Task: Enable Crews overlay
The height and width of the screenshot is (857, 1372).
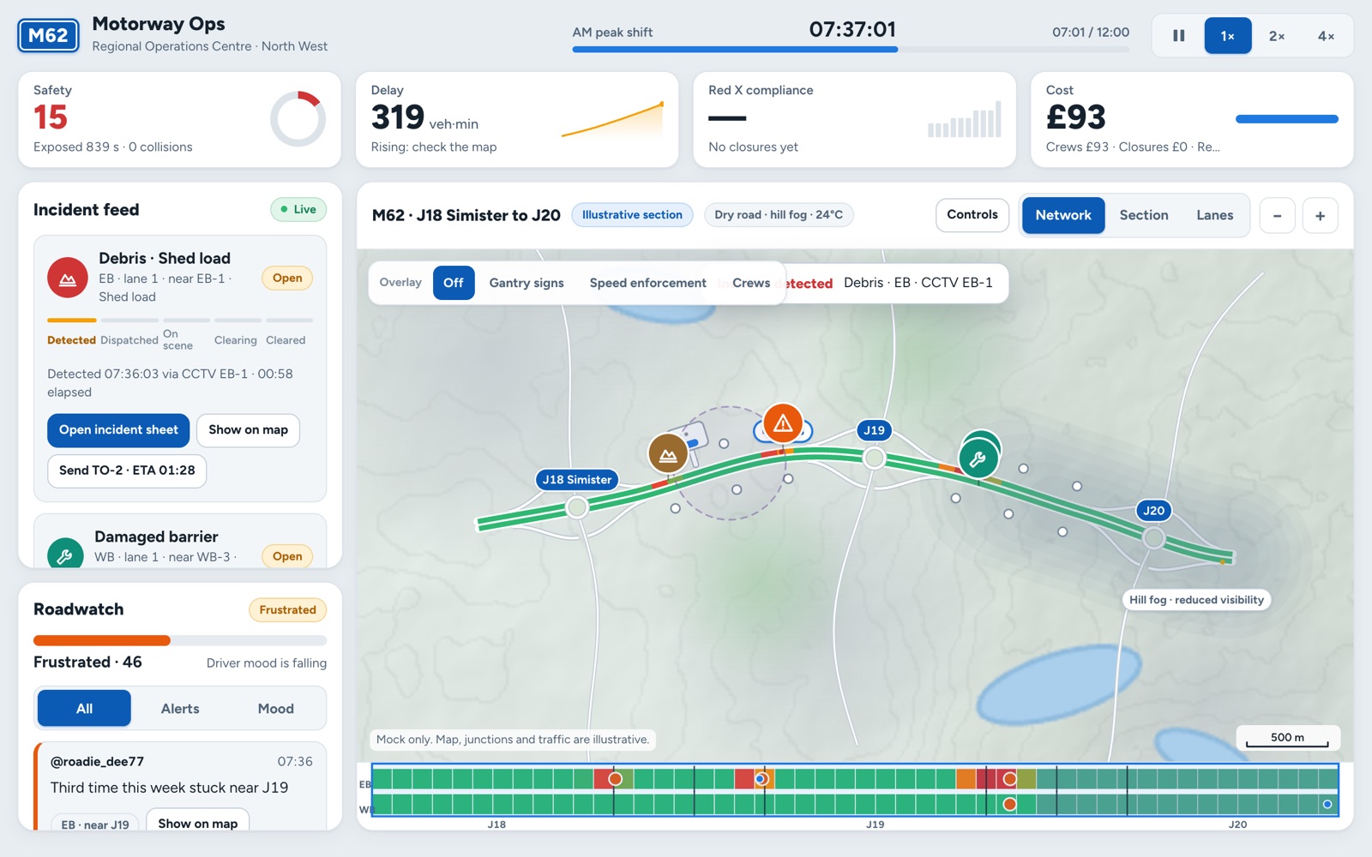Action: pos(751,283)
